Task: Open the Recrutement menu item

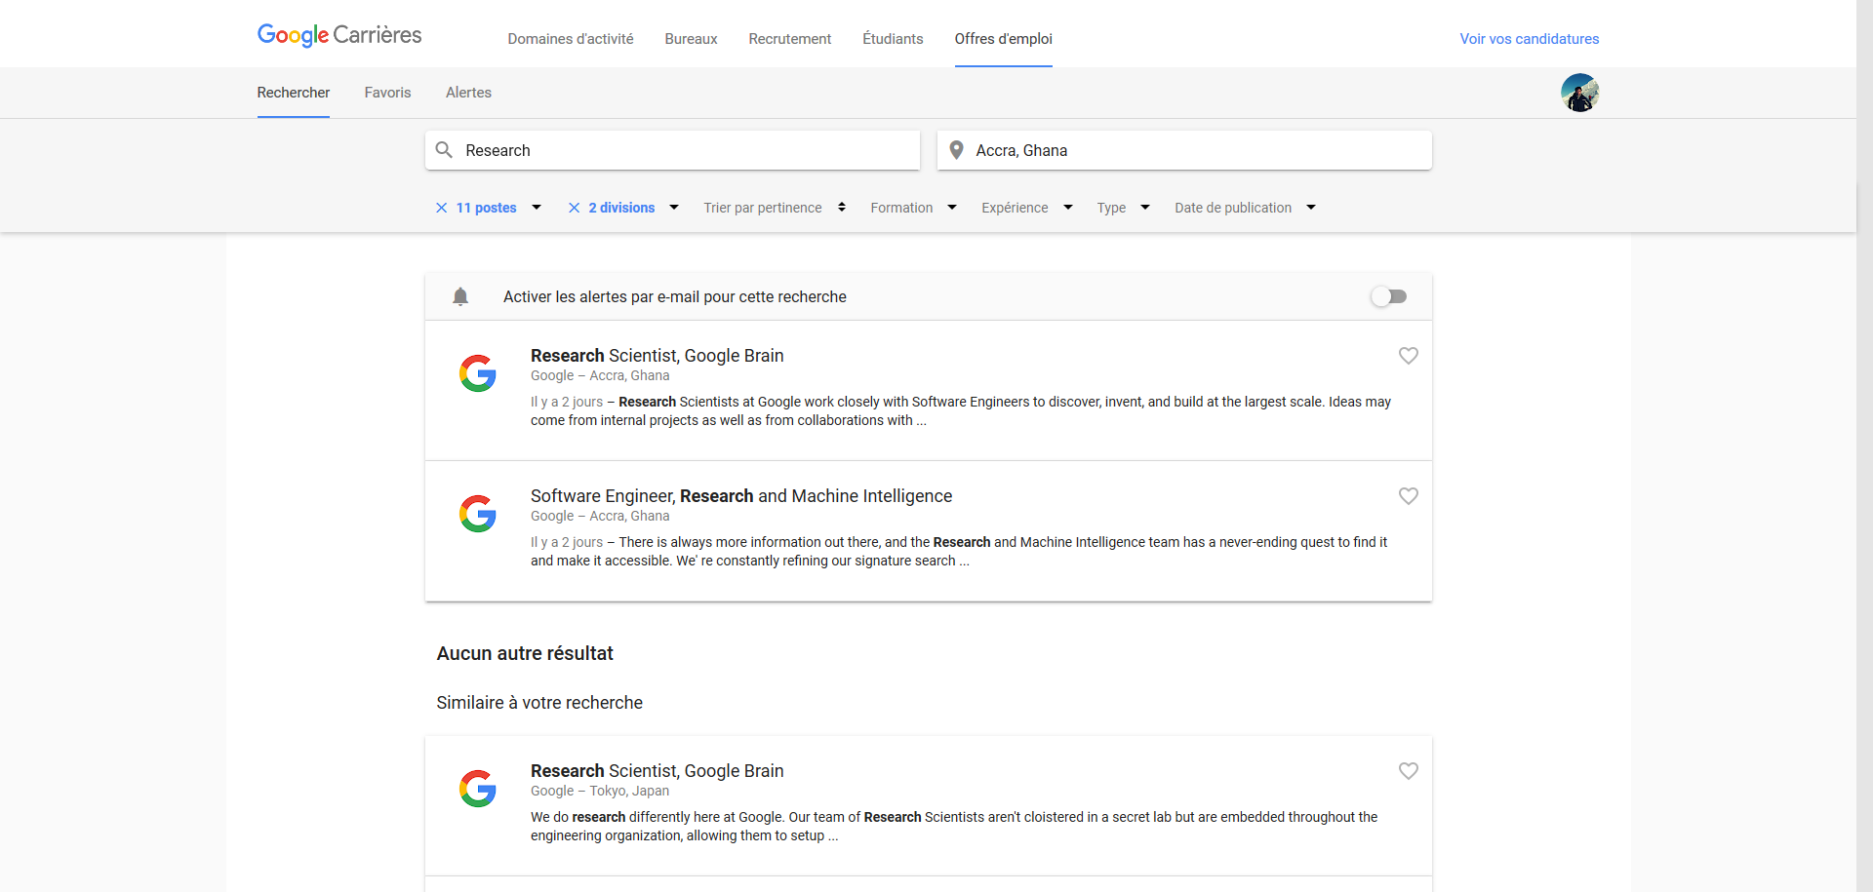Action: (x=790, y=39)
